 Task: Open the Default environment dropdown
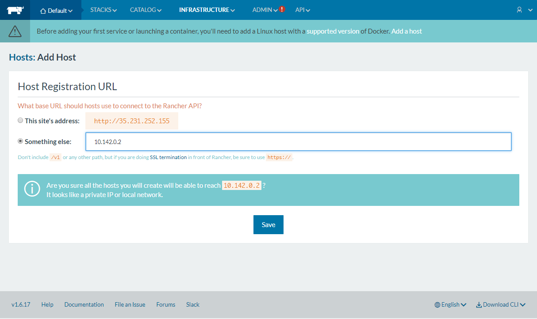click(56, 10)
